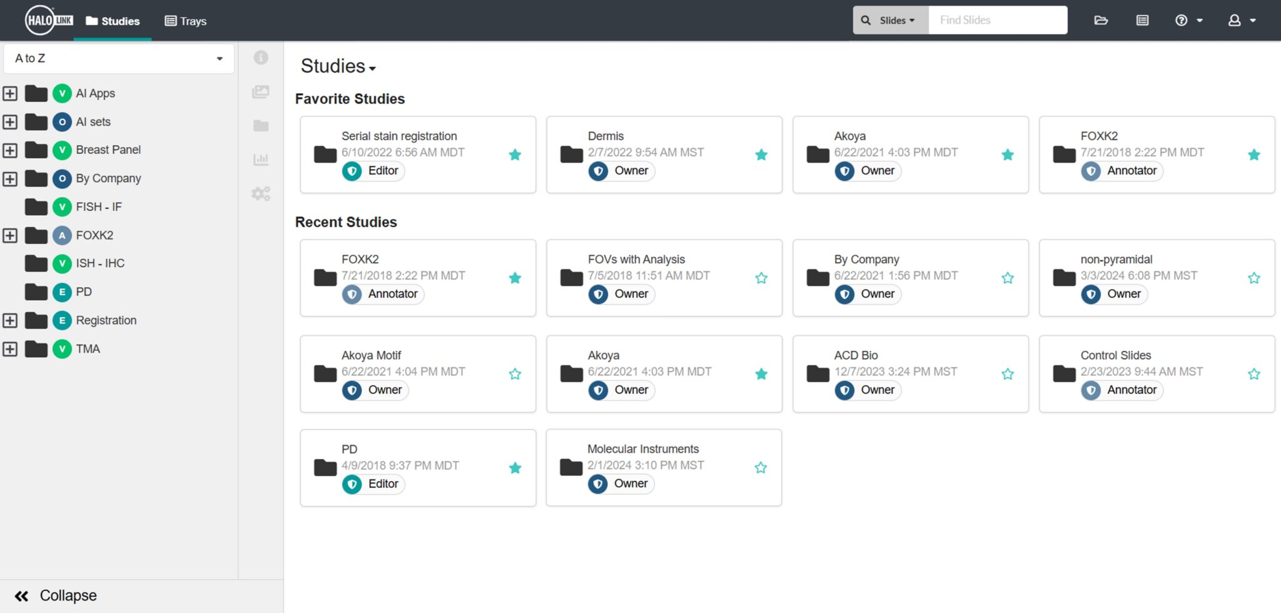
Task: Mark the ACD Bio study as favorite
Action: point(1008,373)
